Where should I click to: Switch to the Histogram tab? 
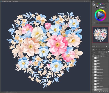click(97, 23)
